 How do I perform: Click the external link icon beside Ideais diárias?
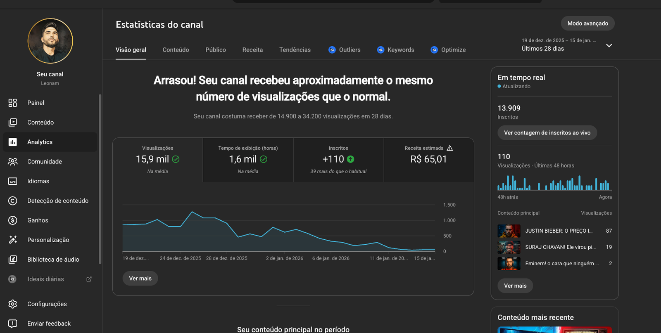(x=89, y=279)
